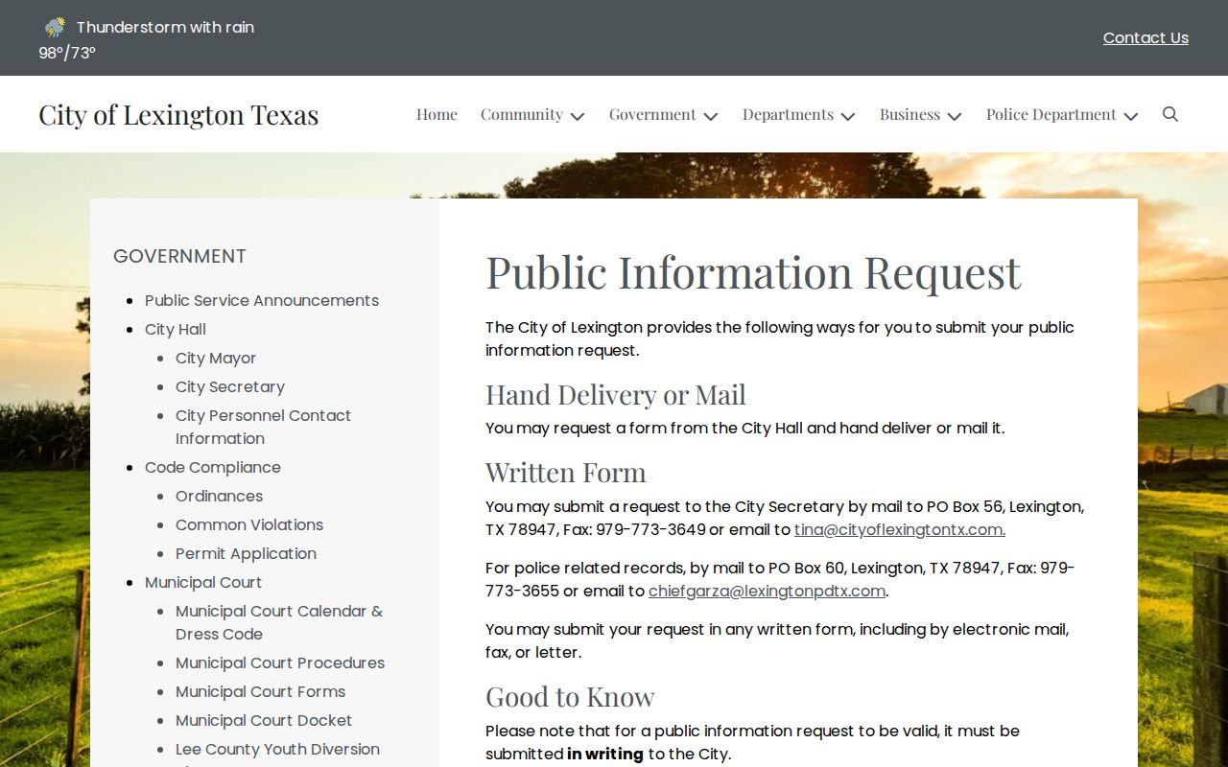
Task: Open the Business nav item
Action: (909, 114)
